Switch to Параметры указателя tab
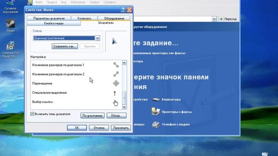278x156 pixels. [x=49, y=18]
